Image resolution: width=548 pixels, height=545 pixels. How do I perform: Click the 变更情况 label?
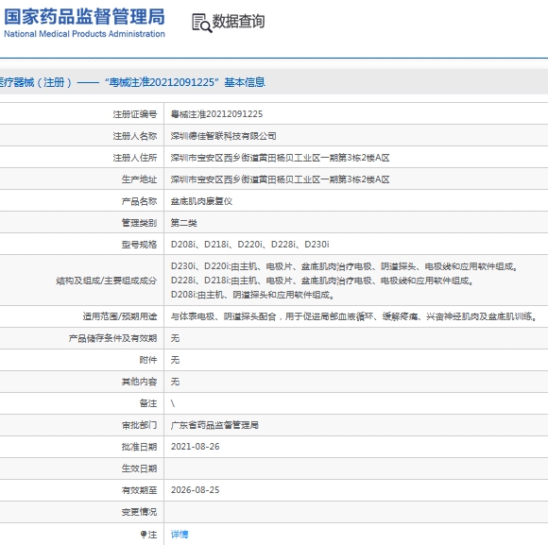click(139, 512)
